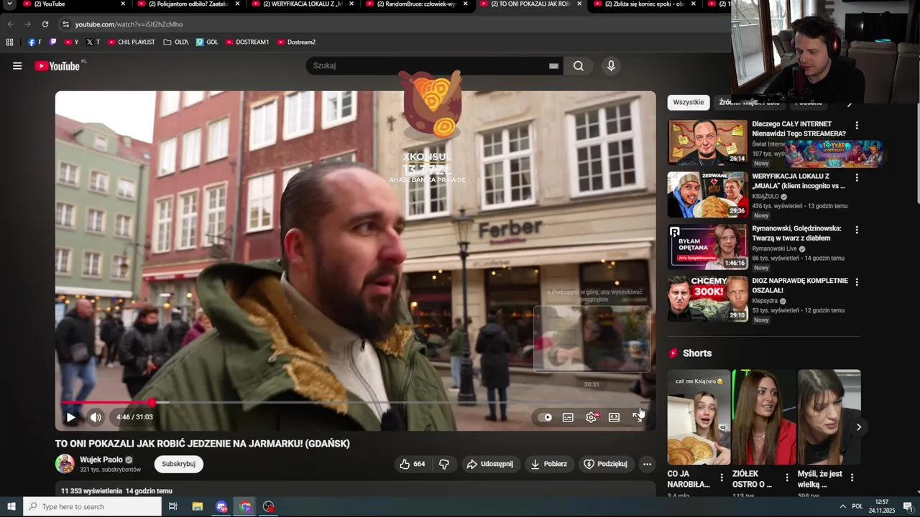Open Task View on taskbar
920x517 pixels.
tap(172, 507)
